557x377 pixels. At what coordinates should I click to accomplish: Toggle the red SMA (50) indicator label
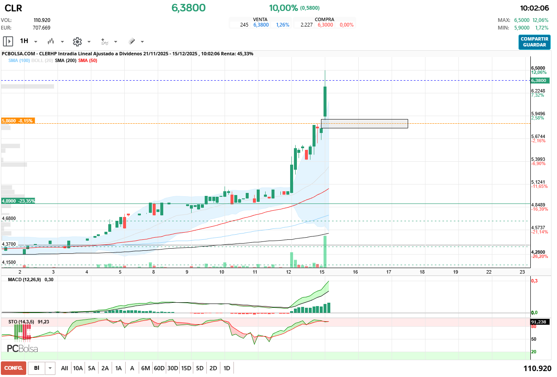pyautogui.click(x=88, y=60)
